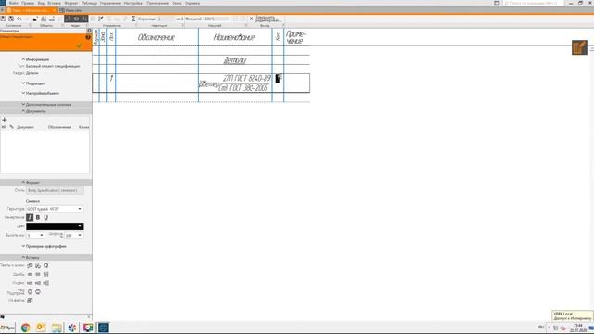Viewport: 594px width, 334px height.
Task: Click the RU language indicator
Action: pos(541,327)
